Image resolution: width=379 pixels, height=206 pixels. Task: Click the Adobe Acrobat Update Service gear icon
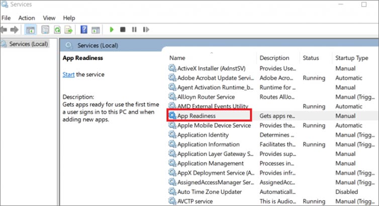pyautogui.click(x=172, y=78)
